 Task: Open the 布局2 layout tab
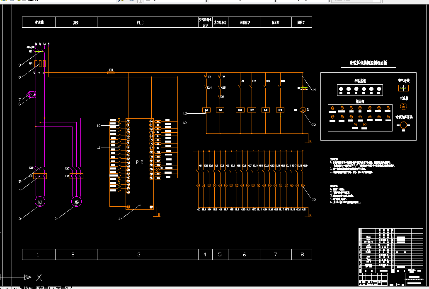(x=62, y=288)
